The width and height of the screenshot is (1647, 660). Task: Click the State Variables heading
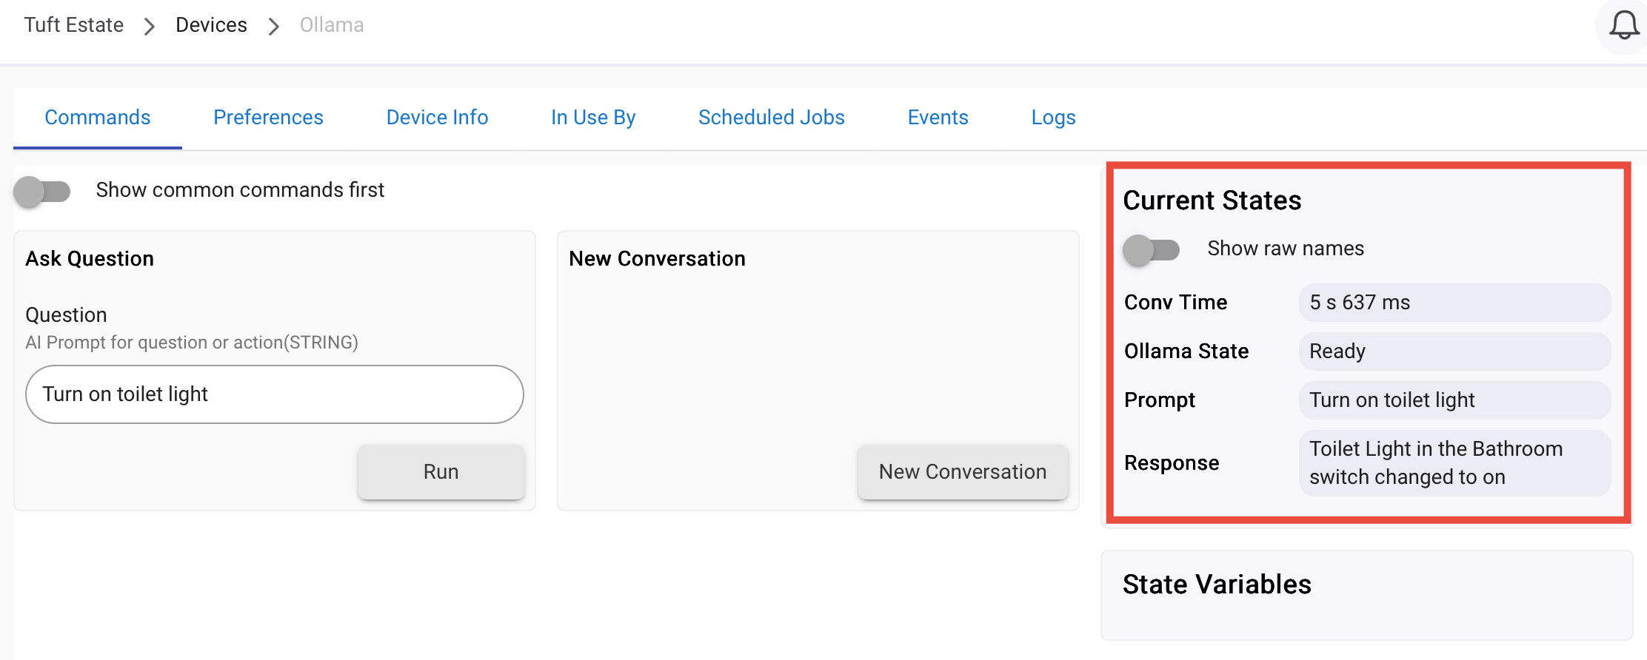click(1217, 585)
